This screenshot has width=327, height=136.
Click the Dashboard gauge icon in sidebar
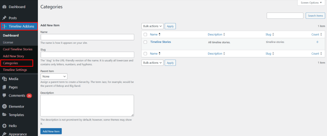[x=4, y=7]
